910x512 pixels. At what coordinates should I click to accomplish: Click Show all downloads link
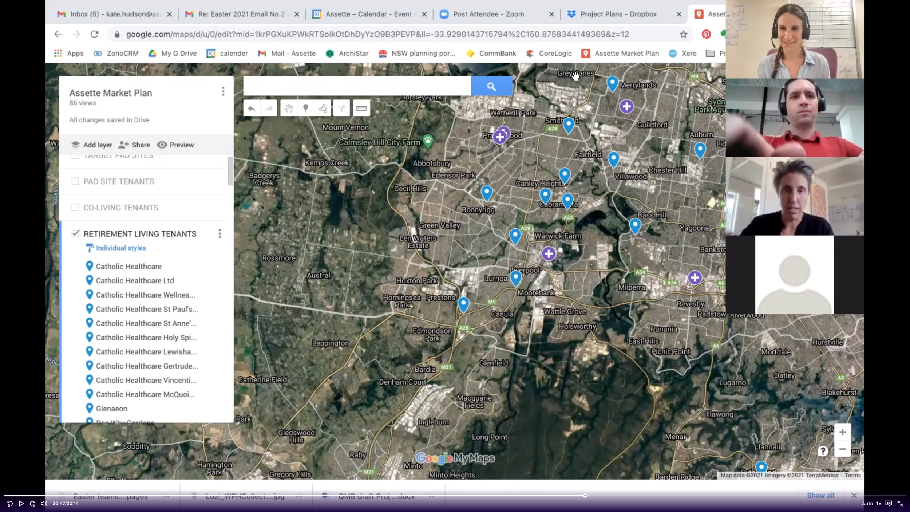point(820,496)
